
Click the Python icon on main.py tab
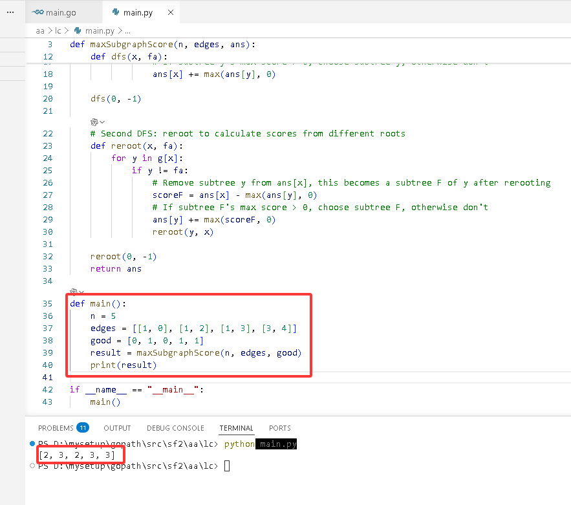point(116,12)
